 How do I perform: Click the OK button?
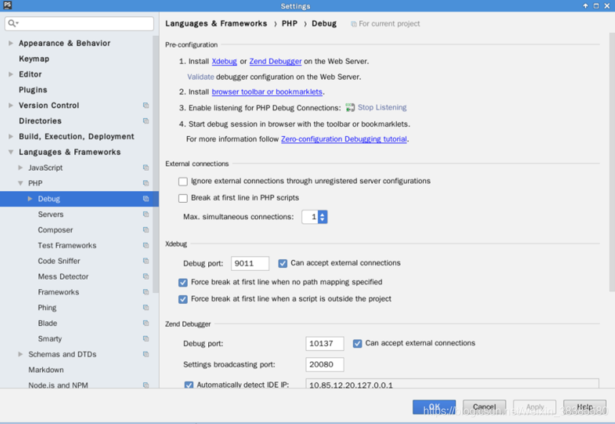pyautogui.click(x=434, y=407)
